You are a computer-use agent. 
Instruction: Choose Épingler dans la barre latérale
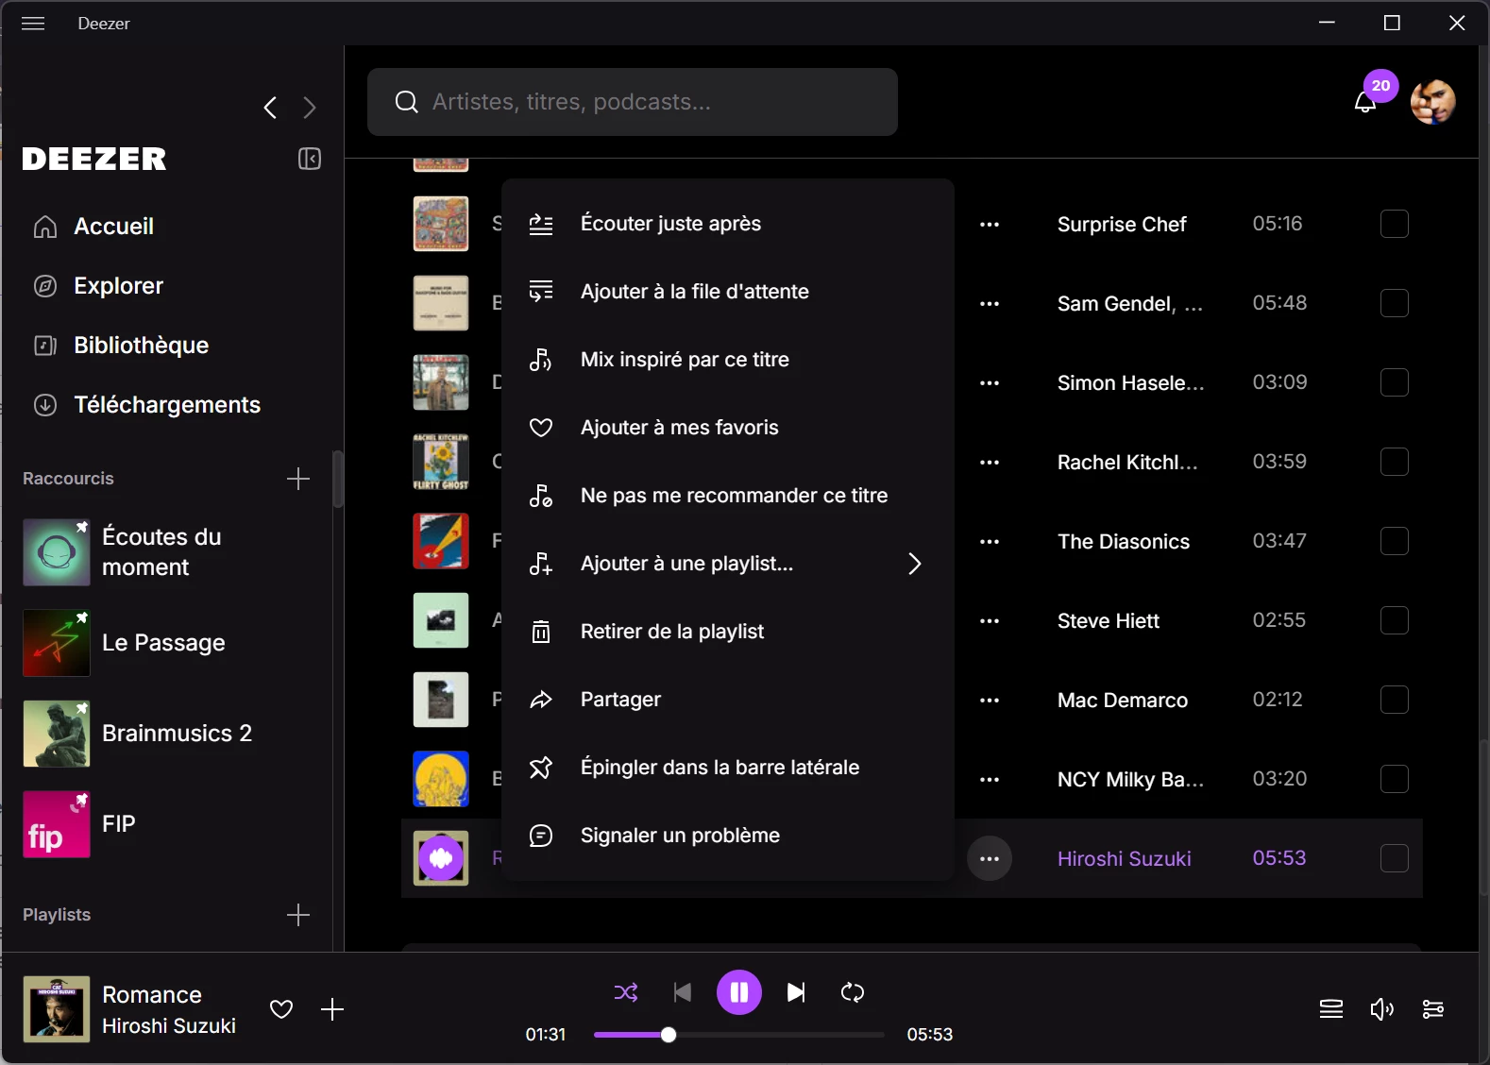click(x=728, y=768)
